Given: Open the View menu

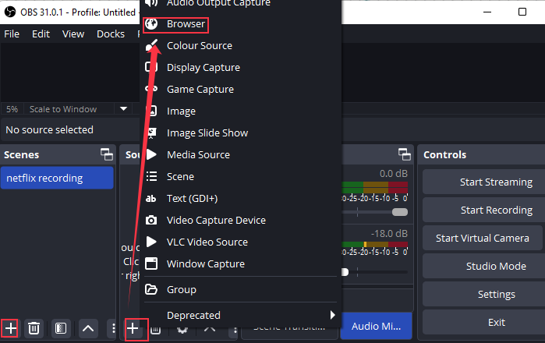Looking at the screenshot, I should pyautogui.click(x=73, y=34).
